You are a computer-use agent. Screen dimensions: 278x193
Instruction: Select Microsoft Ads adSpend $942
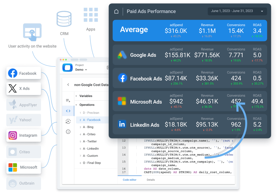pyautogui.click(x=176, y=102)
